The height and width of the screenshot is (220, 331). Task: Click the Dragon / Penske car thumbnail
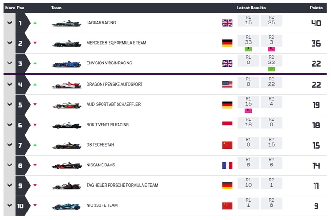(66, 85)
